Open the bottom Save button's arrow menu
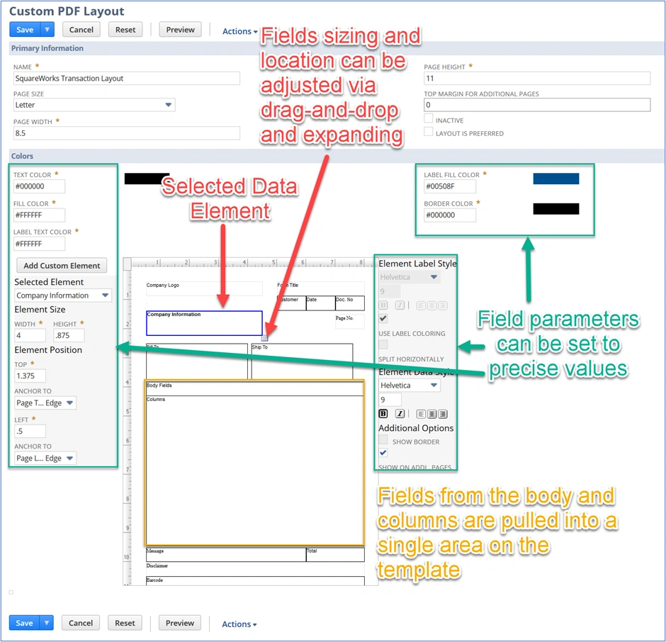This screenshot has width=666, height=642. pos(47,623)
